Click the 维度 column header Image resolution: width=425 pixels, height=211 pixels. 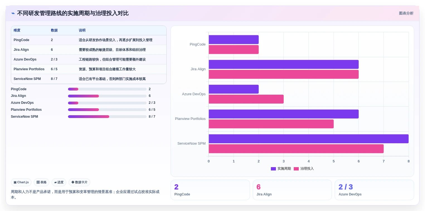tap(17, 31)
